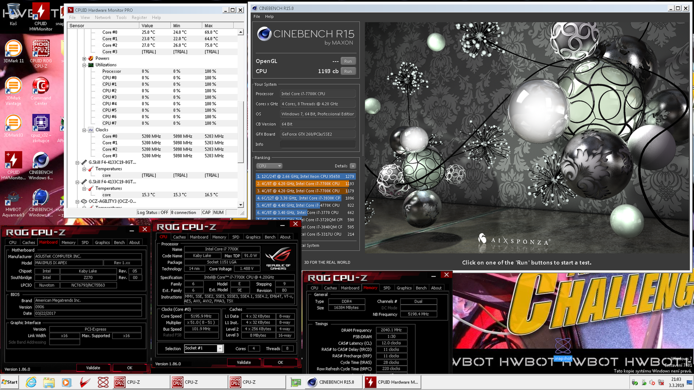
Task: Click OK in center CPU-Z window
Action: 280,362
